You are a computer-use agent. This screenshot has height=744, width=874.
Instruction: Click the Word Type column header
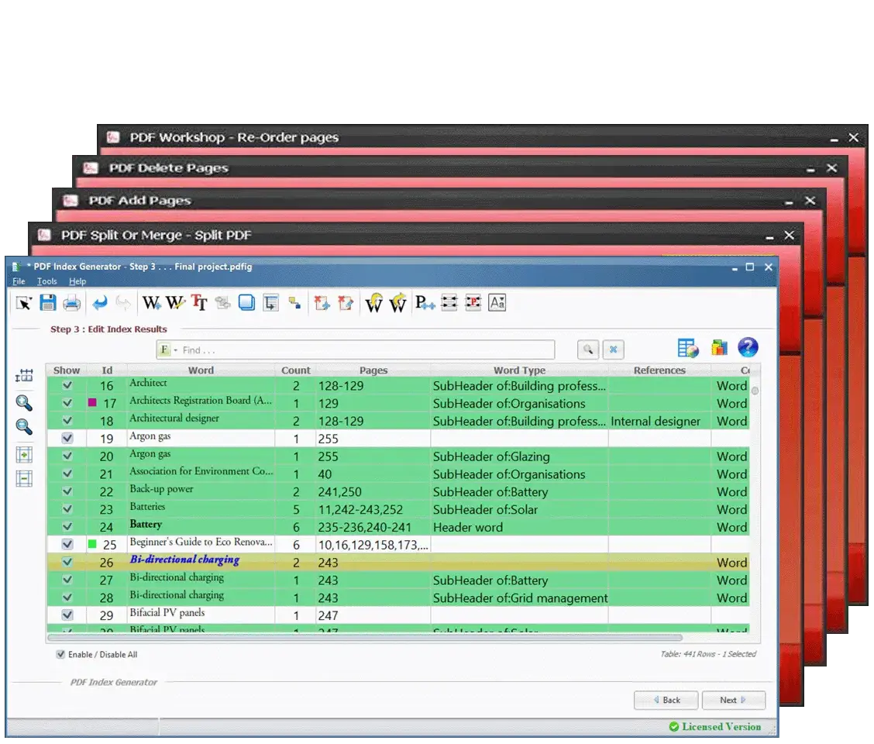519,370
